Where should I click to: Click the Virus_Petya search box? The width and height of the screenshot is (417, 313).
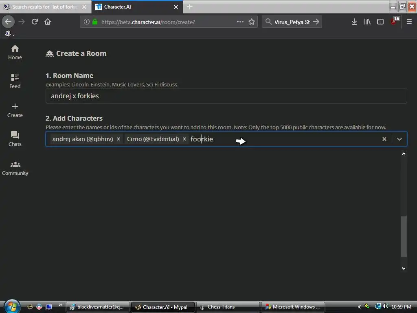pos(292,22)
